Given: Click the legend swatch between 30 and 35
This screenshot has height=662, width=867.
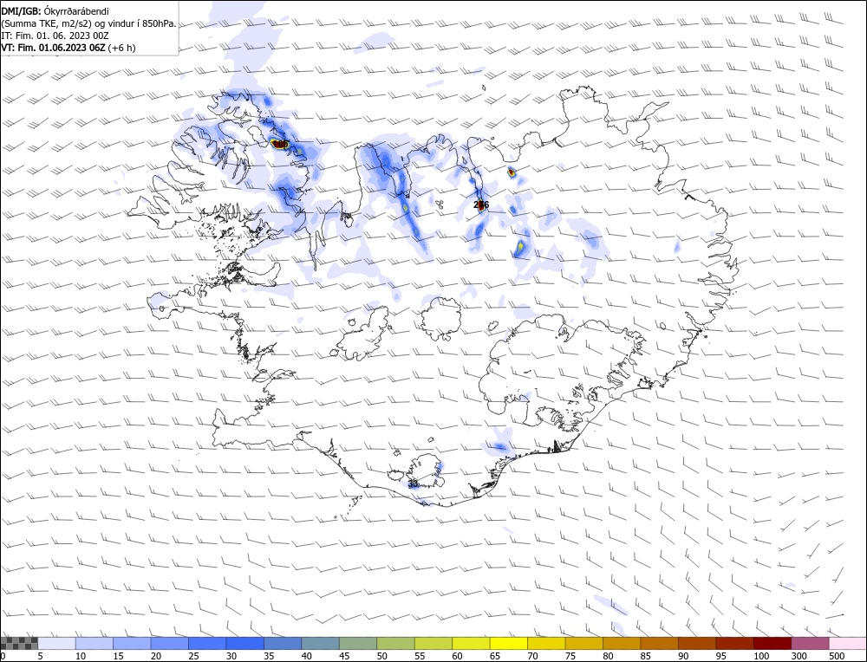Looking at the screenshot, I should pyautogui.click(x=245, y=643).
